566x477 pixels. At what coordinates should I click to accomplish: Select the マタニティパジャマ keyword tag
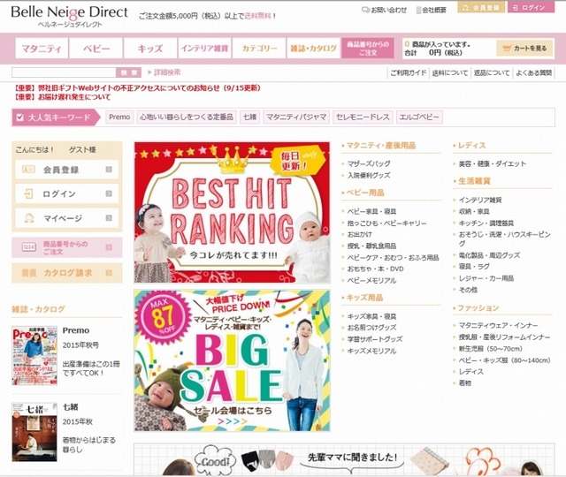pyautogui.click(x=296, y=117)
